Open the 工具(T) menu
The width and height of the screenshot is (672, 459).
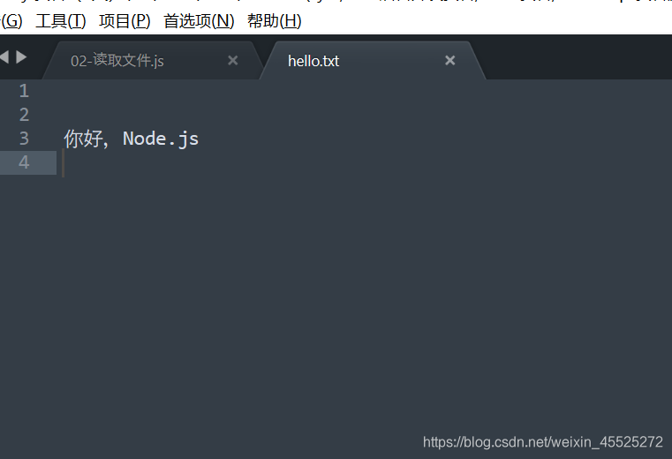(x=61, y=21)
